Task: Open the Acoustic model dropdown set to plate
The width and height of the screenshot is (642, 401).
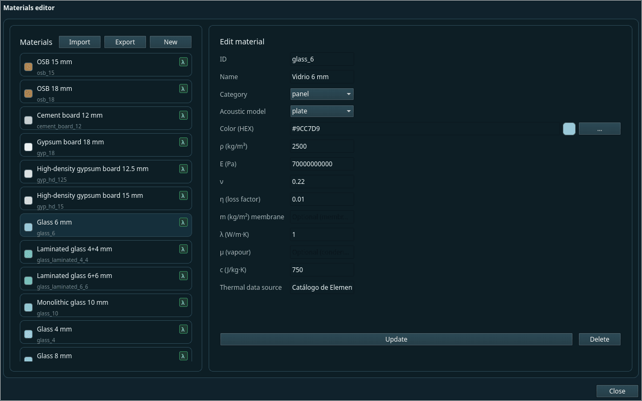Action: (322, 111)
